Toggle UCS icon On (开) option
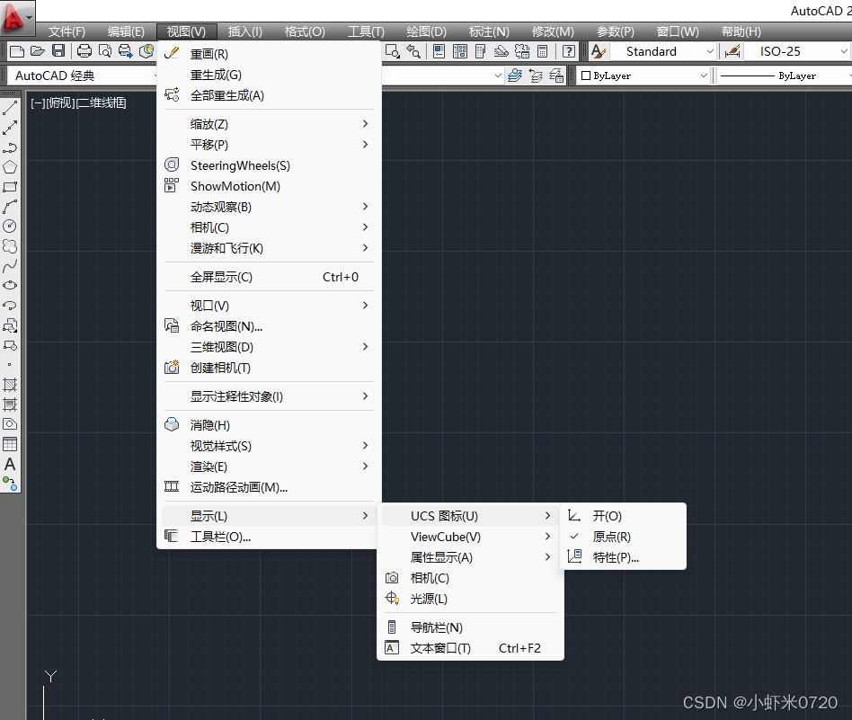 [x=623, y=516]
